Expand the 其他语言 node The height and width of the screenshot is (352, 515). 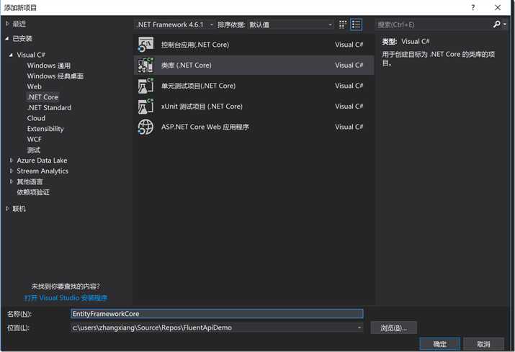tap(12, 181)
